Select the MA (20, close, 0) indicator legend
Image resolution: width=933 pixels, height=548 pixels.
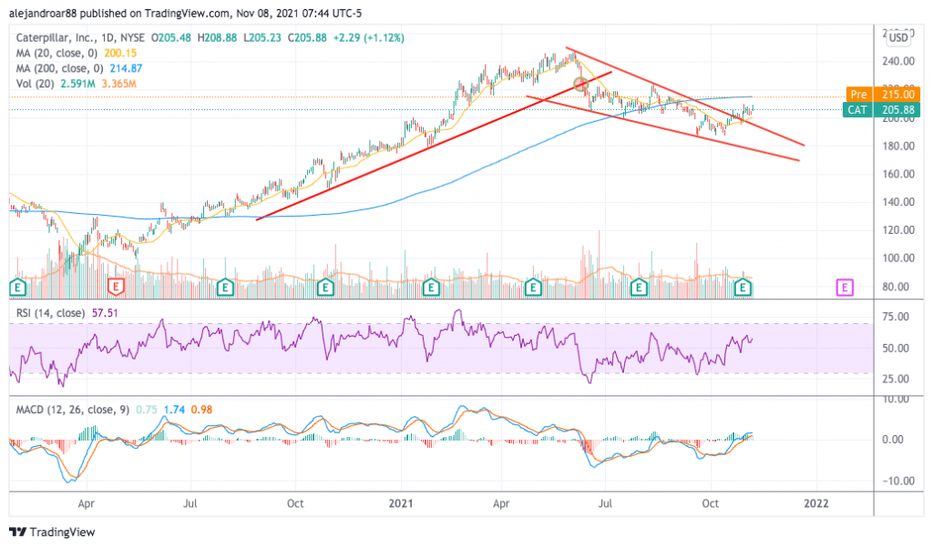tap(58, 53)
